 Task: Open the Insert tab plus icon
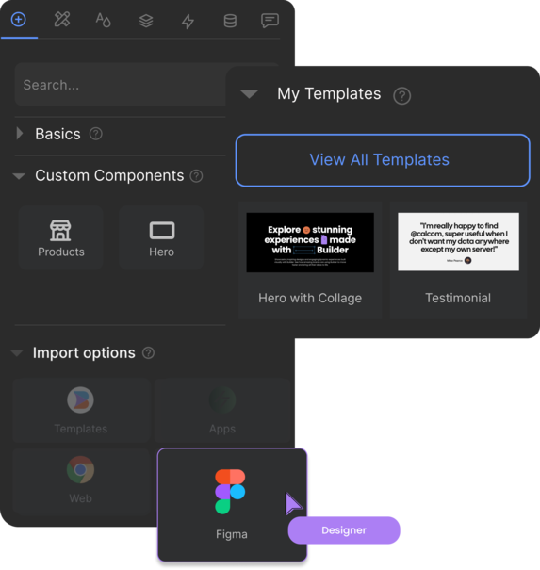pos(19,19)
